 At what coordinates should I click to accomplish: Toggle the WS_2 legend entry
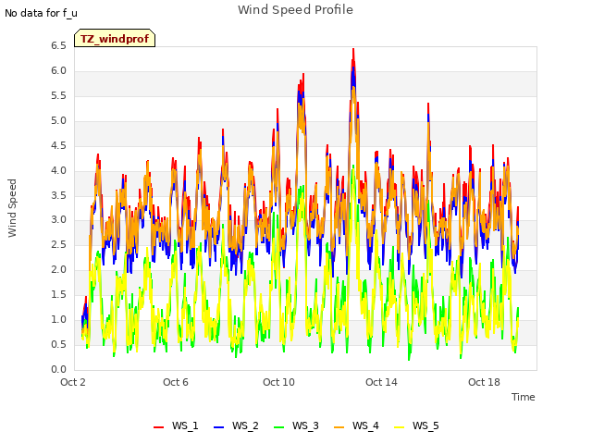pos(236,425)
